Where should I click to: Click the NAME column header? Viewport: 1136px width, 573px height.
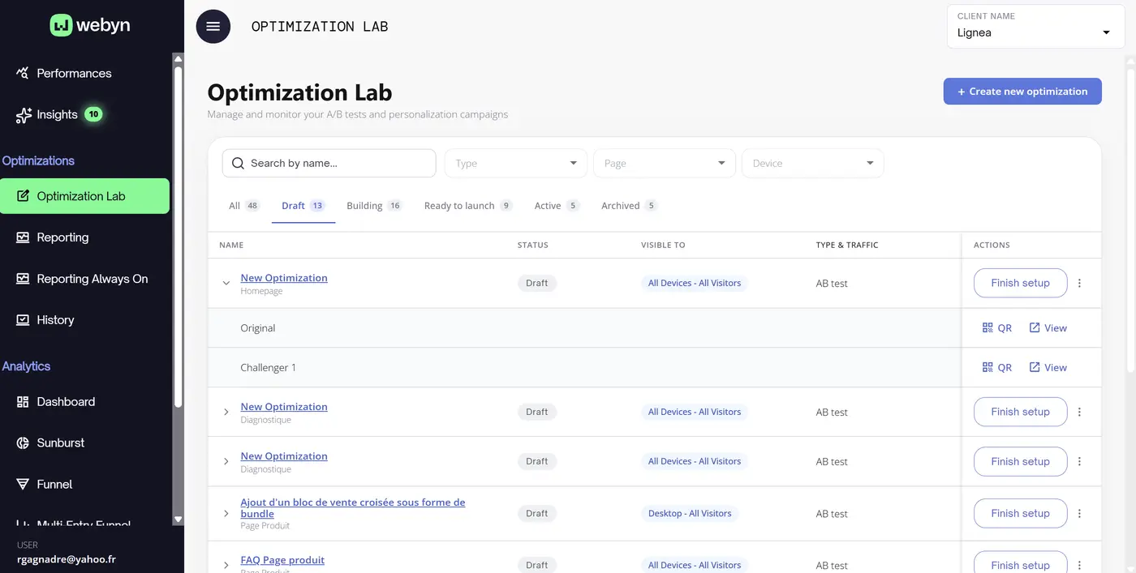click(x=231, y=245)
